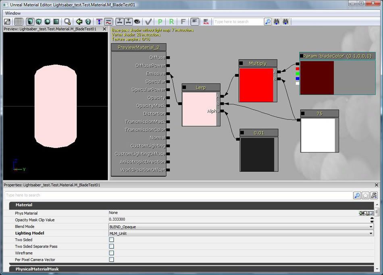
Task: Toggle the preview grid icon in toolbar
Action: [19, 22]
